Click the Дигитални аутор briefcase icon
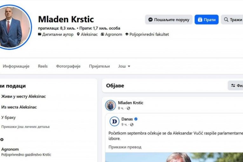 click(x=40, y=34)
